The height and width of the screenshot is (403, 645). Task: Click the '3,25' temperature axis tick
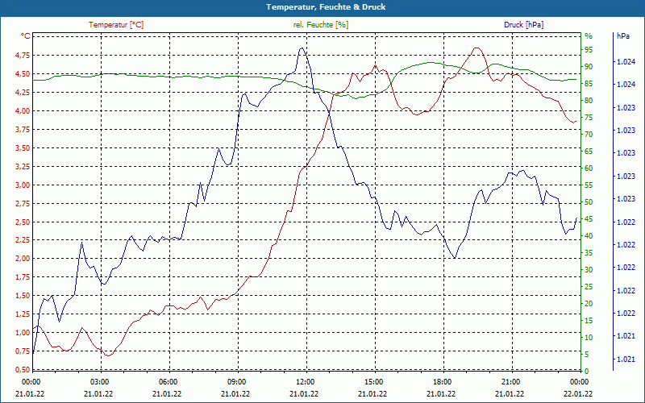23,166
